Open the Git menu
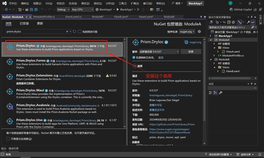 tap(49, 3)
